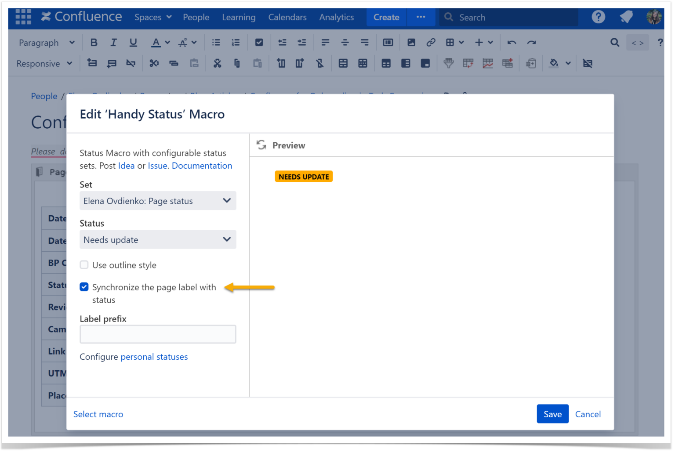Open the editor search tool
This screenshot has height=452, width=675.
pos(614,42)
